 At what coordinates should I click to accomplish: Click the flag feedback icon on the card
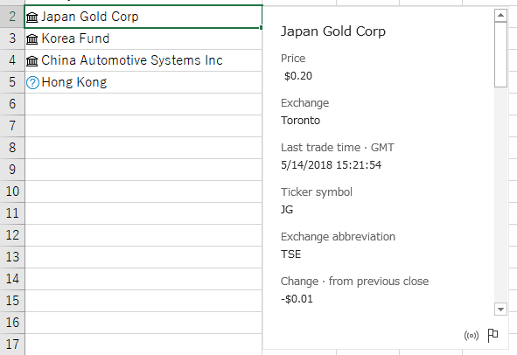coord(493,336)
